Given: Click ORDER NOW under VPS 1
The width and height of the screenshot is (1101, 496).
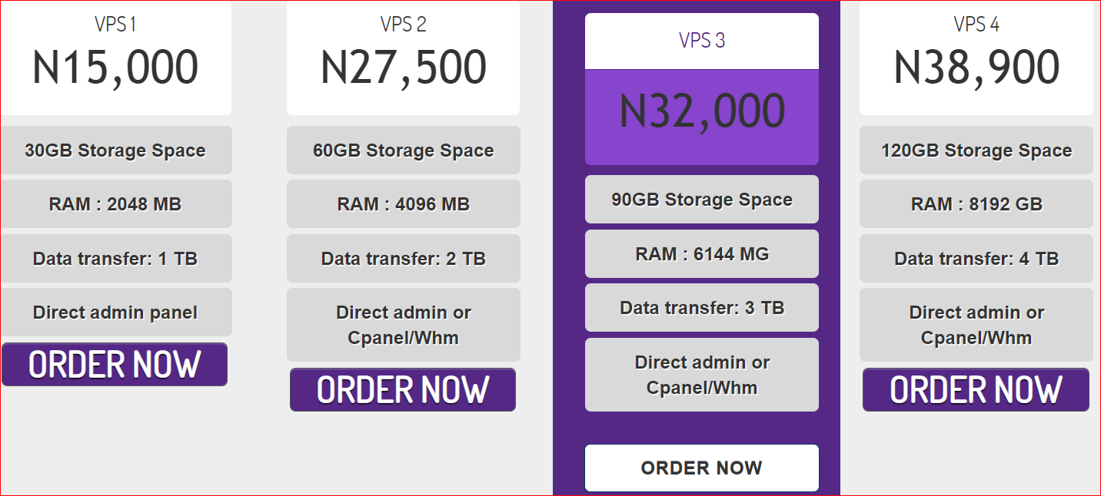Looking at the screenshot, I should [115, 364].
